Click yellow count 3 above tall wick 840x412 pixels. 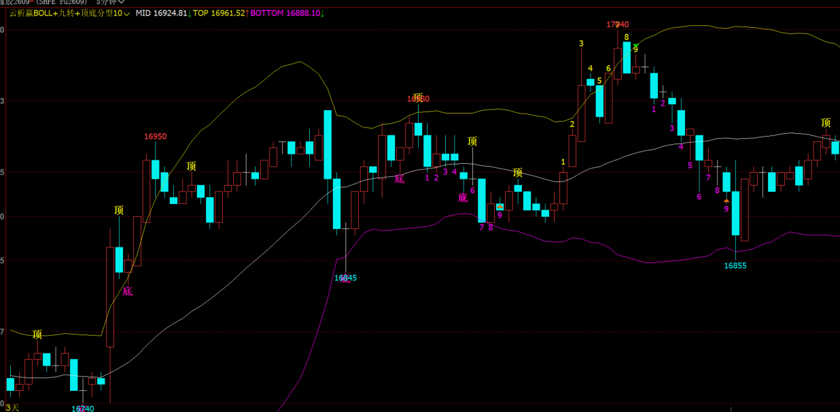[x=581, y=44]
